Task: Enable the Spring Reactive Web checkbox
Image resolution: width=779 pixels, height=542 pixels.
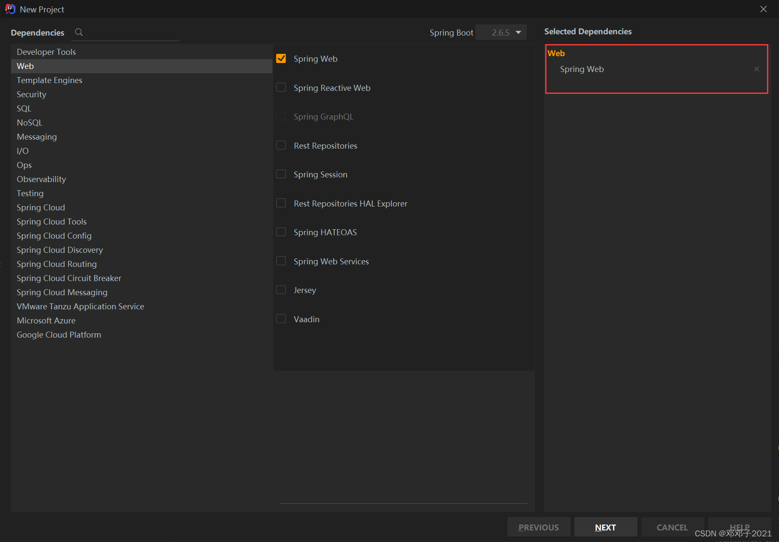Action: tap(281, 87)
